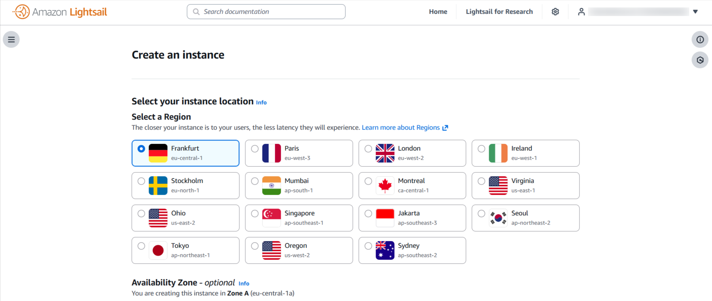Select the Paris eu-west-3 radio button
This screenshot has height=301, width=712.
[x=255, y=149]
